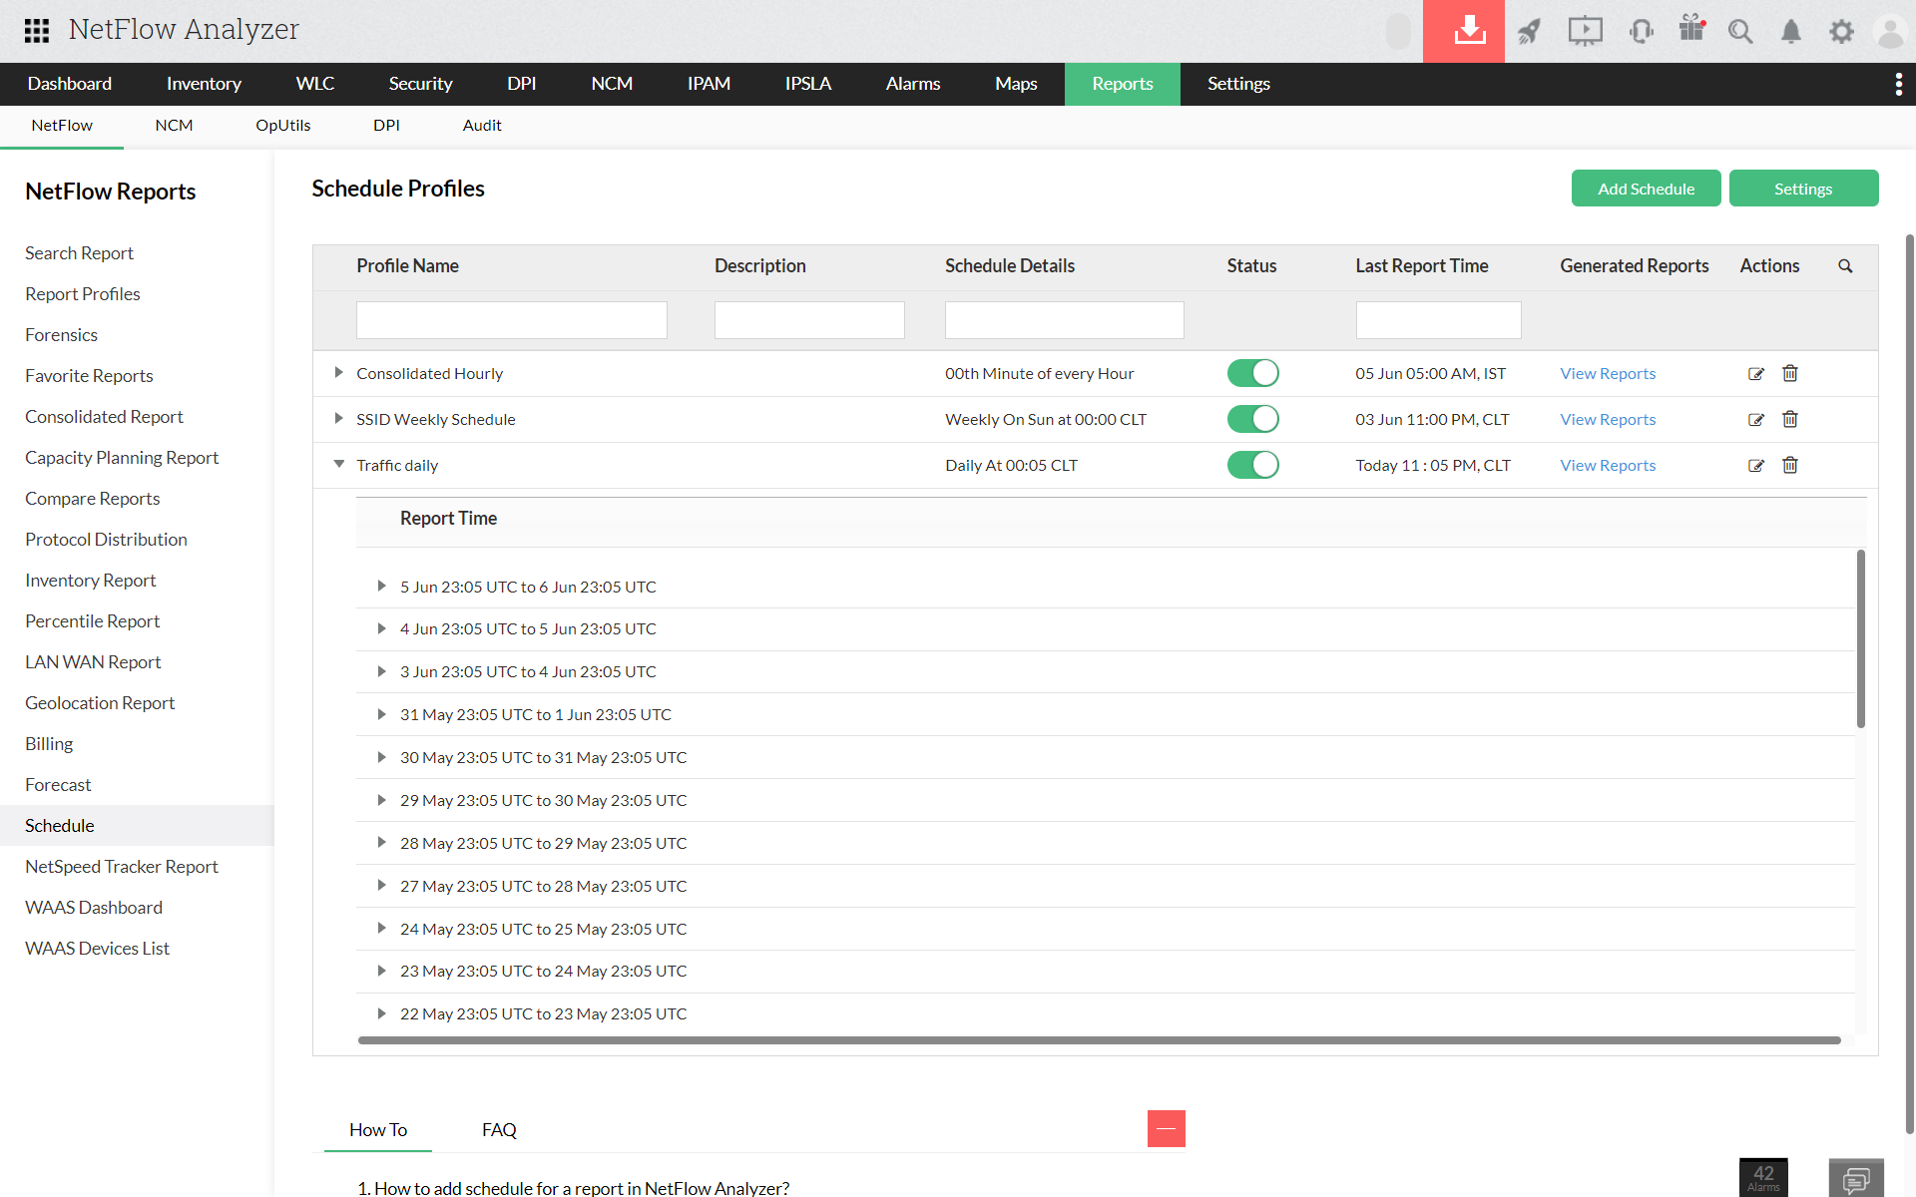
Task: Open the Alarms menu item
Action: (912, 84)
